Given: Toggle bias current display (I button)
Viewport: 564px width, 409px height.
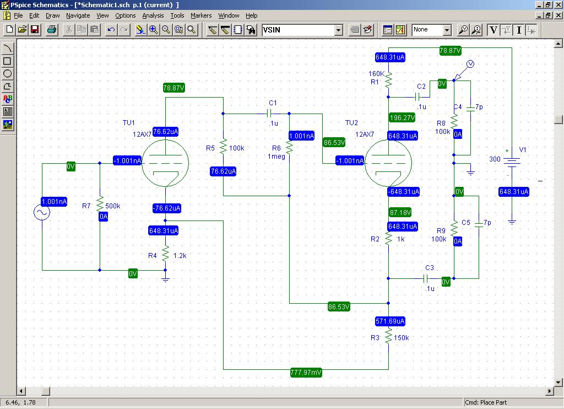Looking at the screenshot, I should click(519, 30).
